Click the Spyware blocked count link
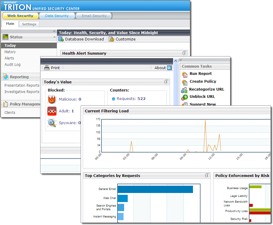 point(70,123)
